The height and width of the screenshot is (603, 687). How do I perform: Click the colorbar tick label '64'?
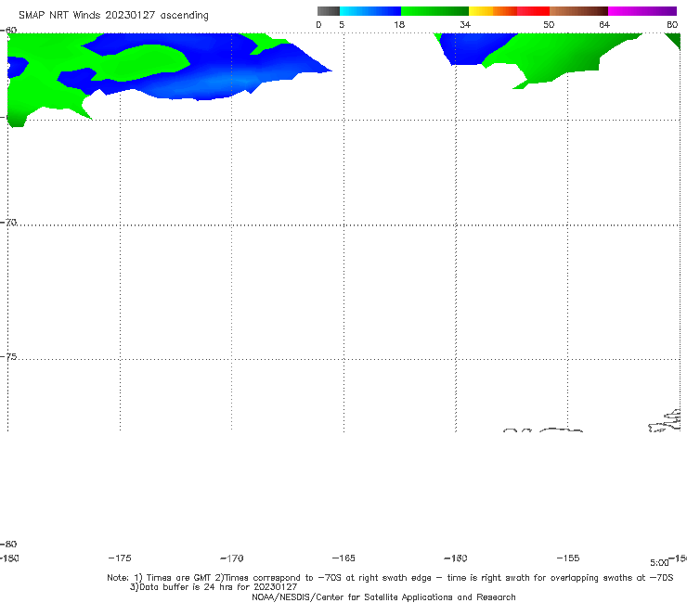click(604, 25)
